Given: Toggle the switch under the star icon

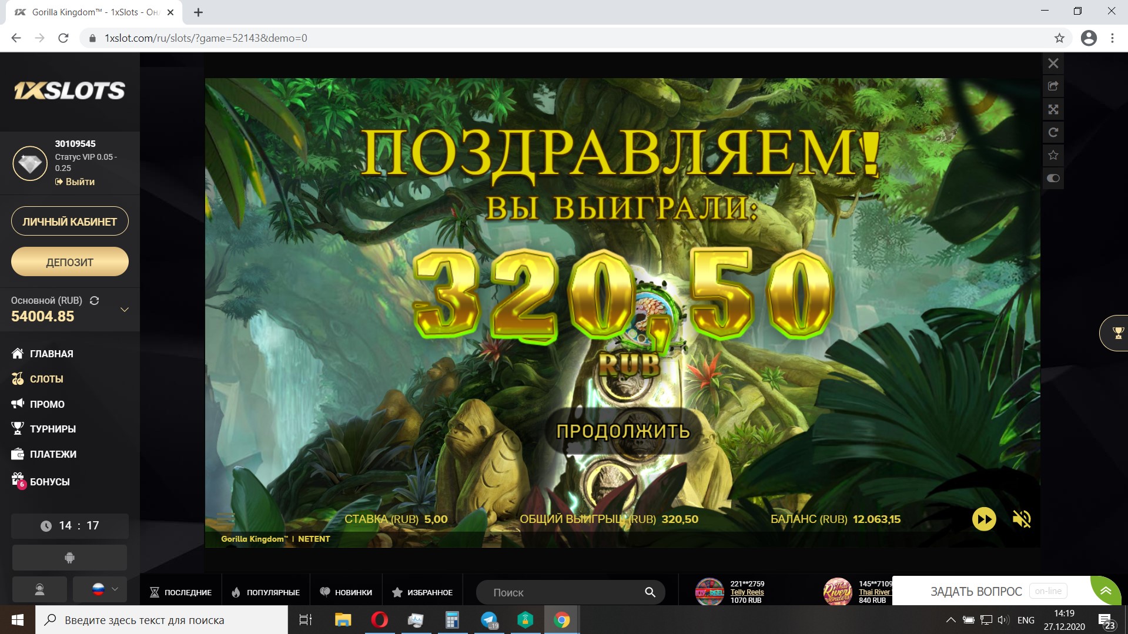Looking at the screenshot, I should click(1053, 178).
